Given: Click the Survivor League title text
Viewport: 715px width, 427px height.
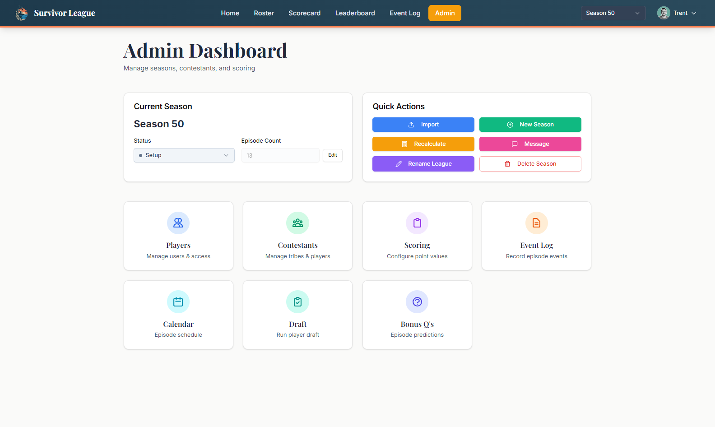Looking at the screenshot, I should (x=65, y=13).
